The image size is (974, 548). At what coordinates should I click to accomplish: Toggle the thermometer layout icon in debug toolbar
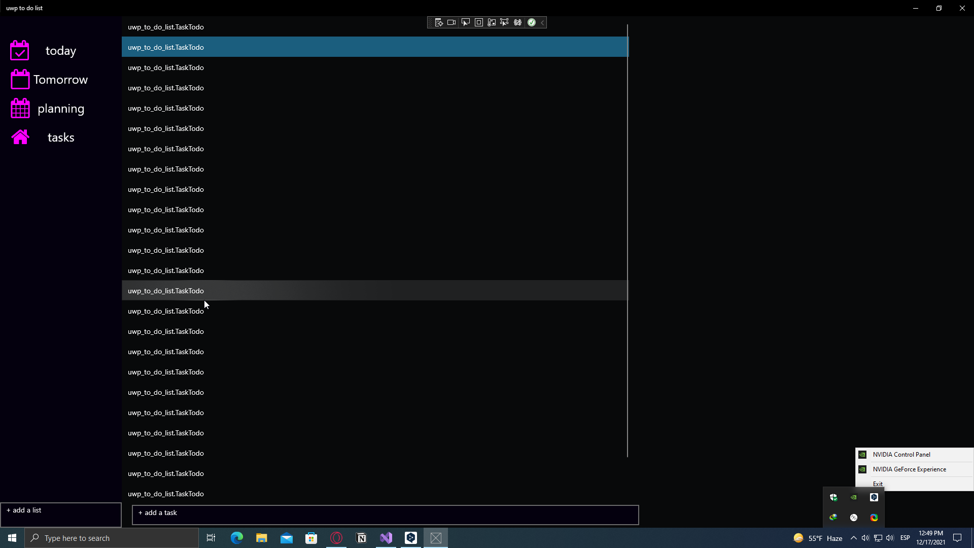tap(492, 22)
